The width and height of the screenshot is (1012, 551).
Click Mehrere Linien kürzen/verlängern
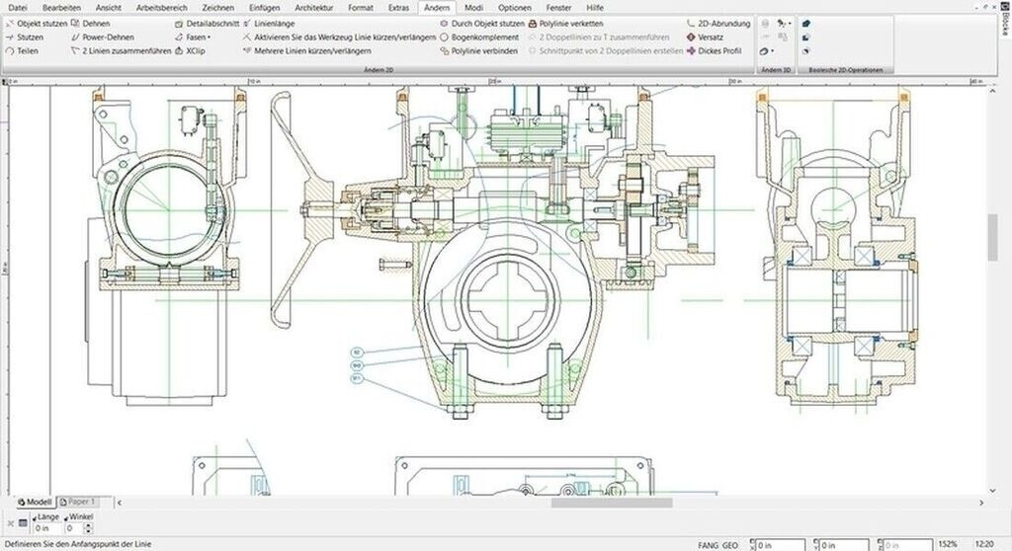click(x=312, y=50)
